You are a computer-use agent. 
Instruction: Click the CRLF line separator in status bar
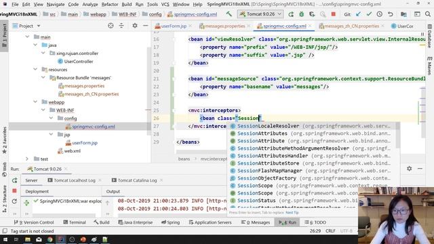[330, 230]
